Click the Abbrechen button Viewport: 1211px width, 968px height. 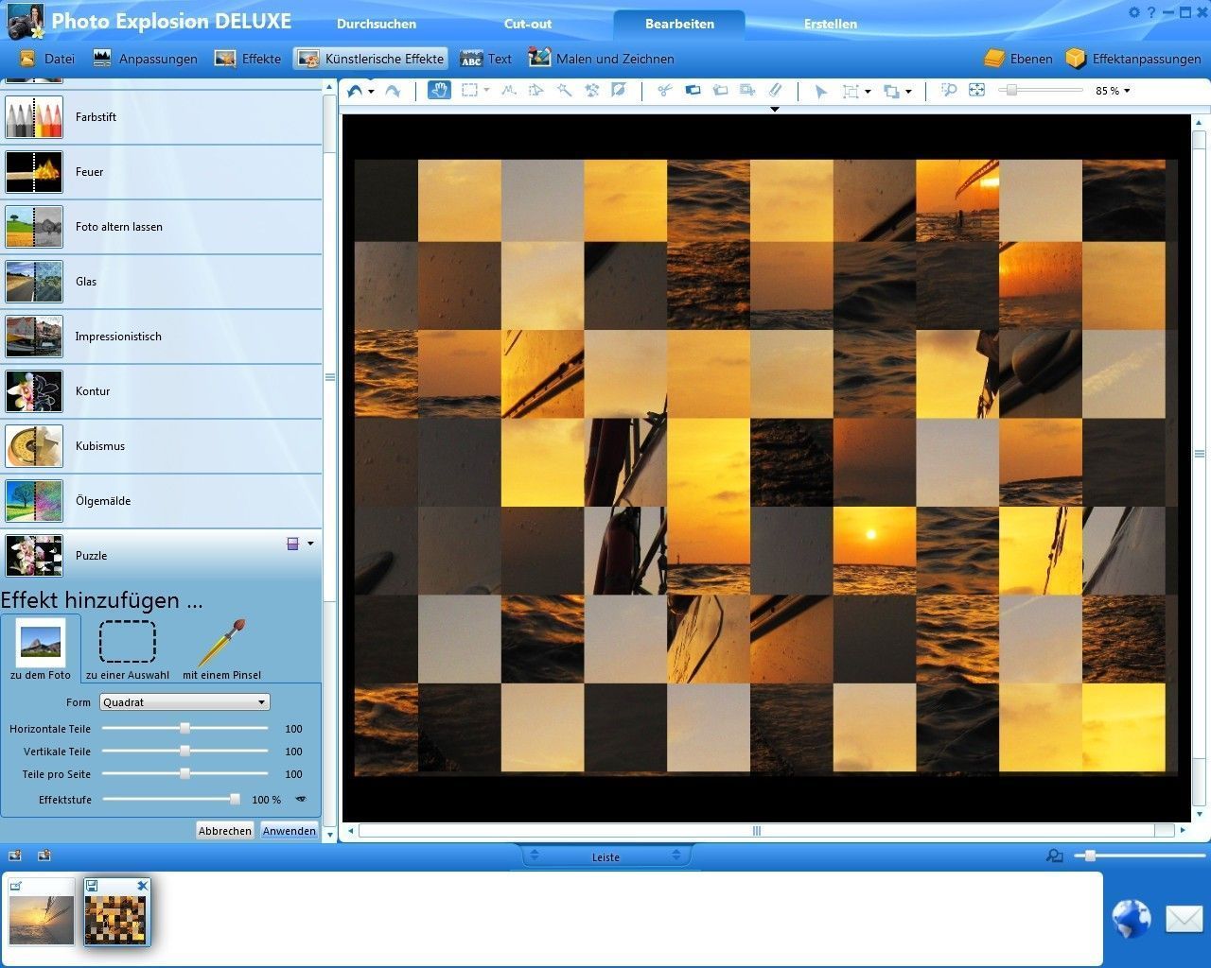coord(225,831)
